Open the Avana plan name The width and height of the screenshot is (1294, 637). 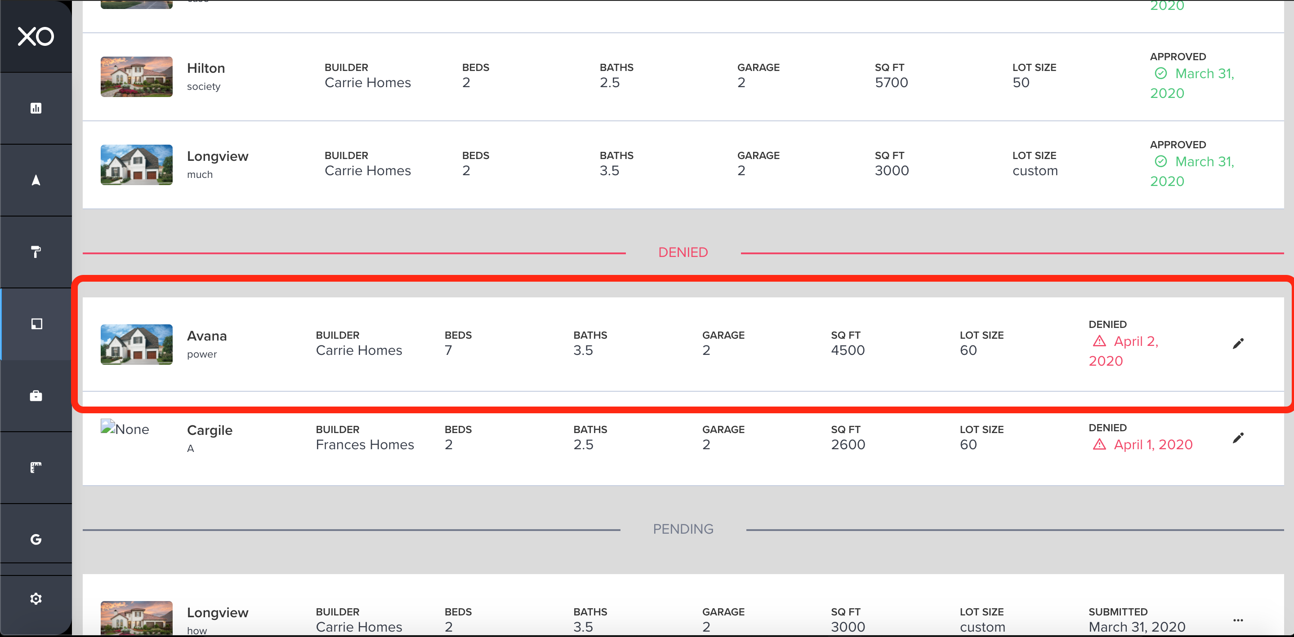[206, 336]
